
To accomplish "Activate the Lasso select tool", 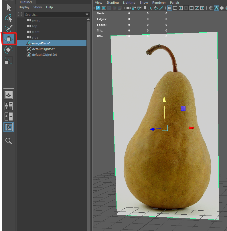I will [9, 18].
